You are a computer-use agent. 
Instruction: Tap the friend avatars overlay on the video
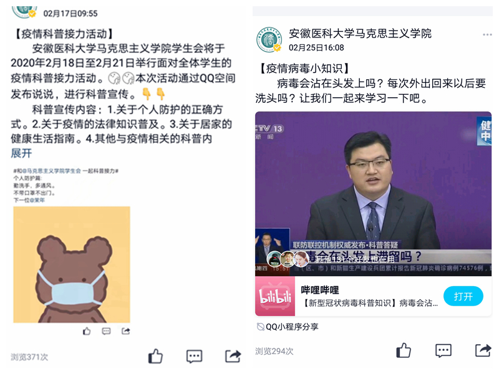pyautogui.click(x=288, y=259)
